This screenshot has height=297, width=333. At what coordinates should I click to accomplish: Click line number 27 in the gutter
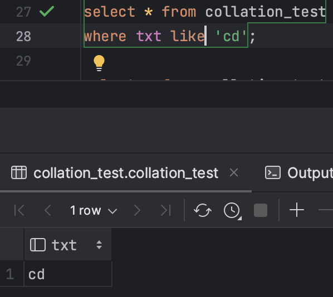click(23, 12)
